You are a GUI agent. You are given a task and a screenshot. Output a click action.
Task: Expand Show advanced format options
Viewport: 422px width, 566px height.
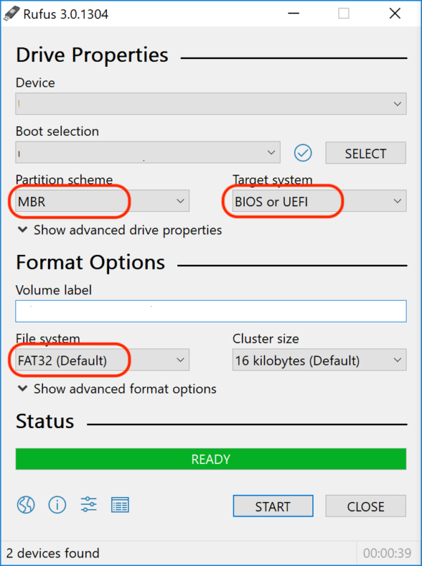click(x=116, y=389)
